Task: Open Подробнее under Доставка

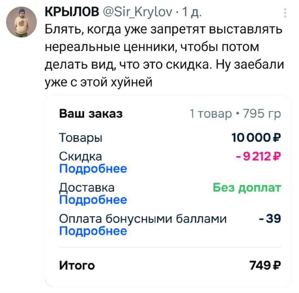Action: (x=93, y=200)
